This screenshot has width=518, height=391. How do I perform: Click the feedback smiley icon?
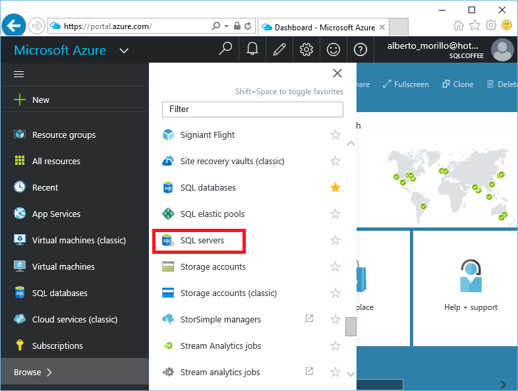pyautogui.click(x=333, y=49)
